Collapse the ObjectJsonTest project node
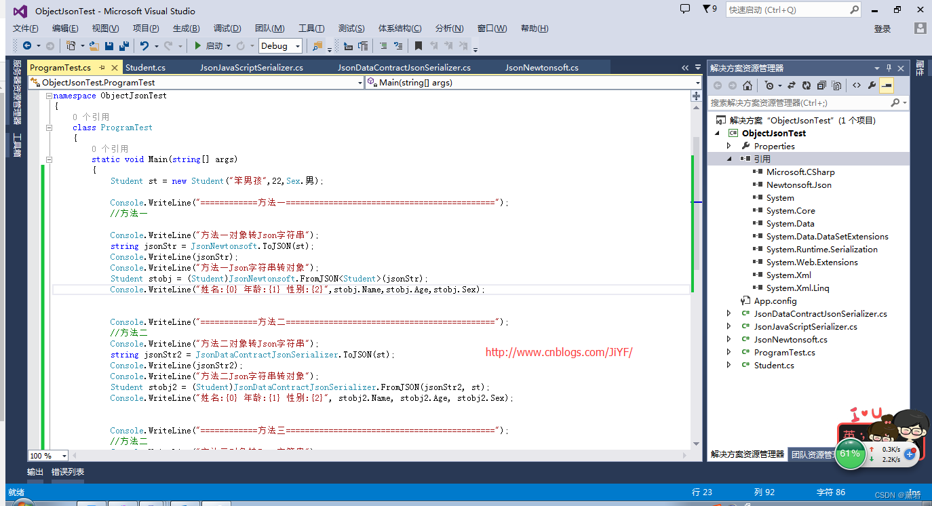This screenshot has width=932, height=506. coord(716,134)
